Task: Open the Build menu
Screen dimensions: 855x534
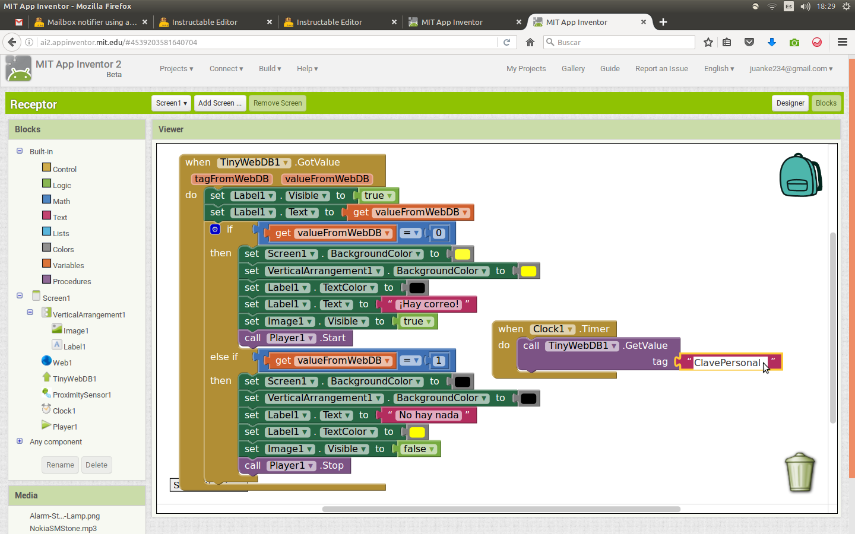Action: [270, 69]
